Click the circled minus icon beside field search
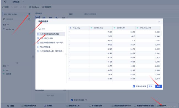179x108 pixels. [29, 19]
